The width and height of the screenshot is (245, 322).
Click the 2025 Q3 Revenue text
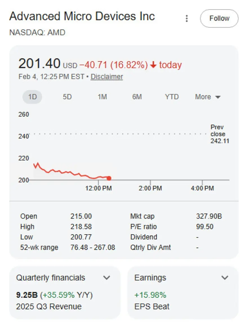(49, 306)
